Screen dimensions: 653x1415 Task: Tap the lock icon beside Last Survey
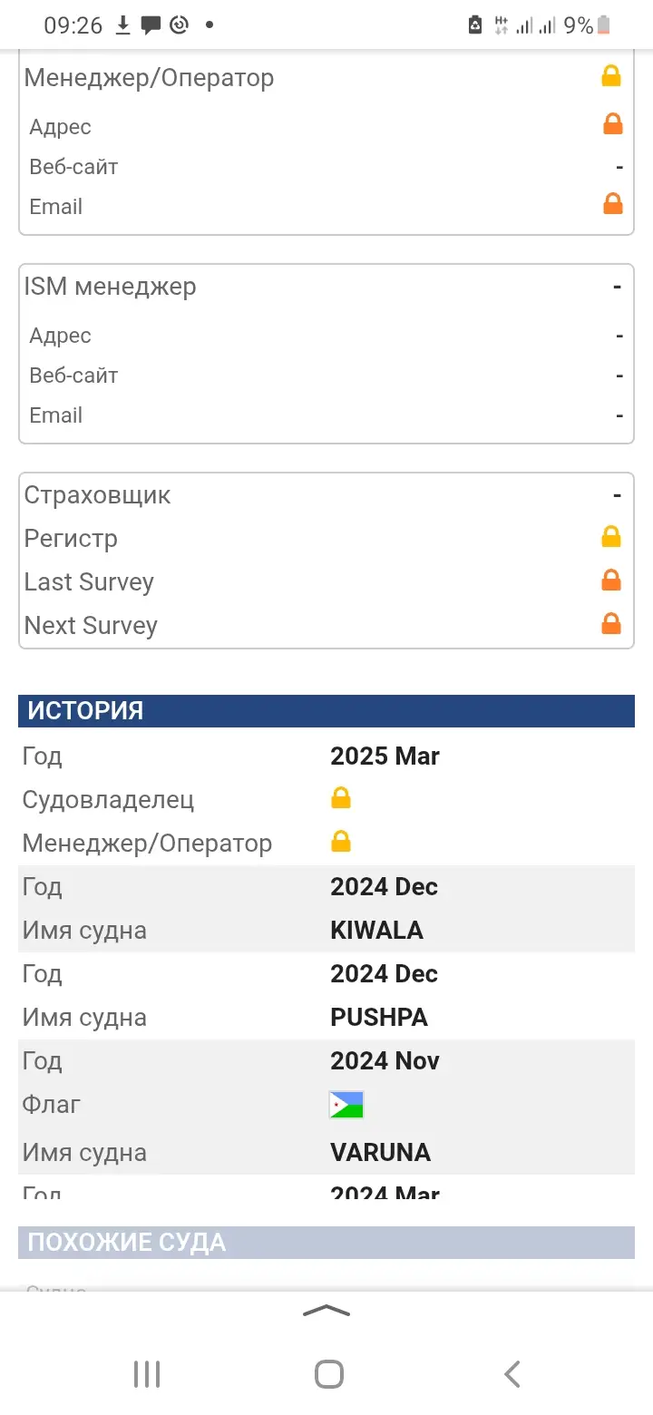[x=611, y=581]
